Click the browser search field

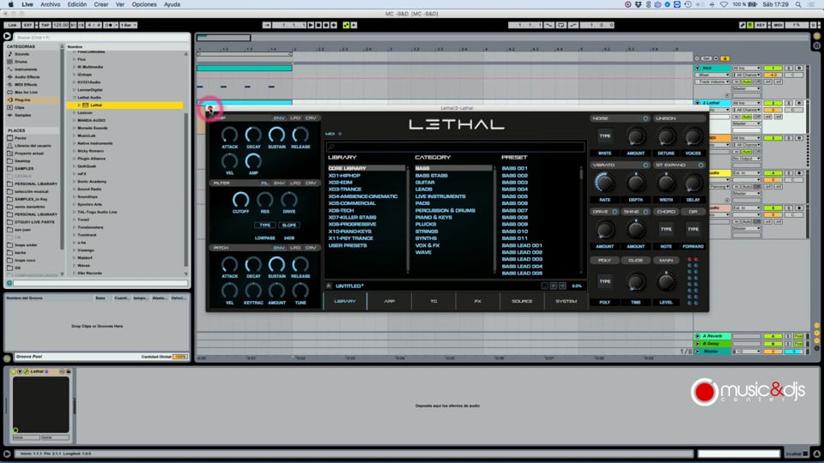tap(101, 37)
